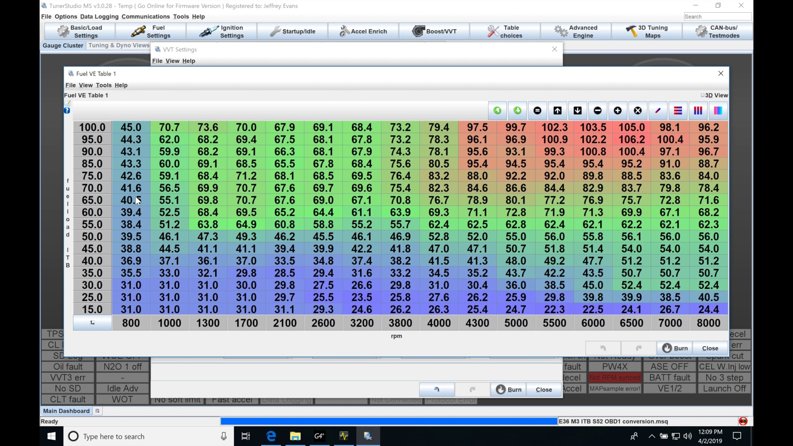Switch to the Tuning & Dyno Views tab
Screen dimensions: 793x446
pyautogui.click(x=119, y=45)
